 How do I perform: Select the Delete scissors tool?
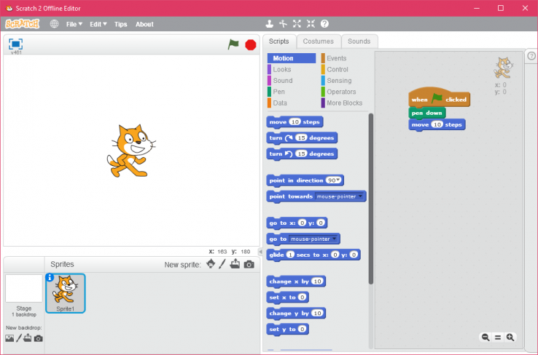(x=284, y=24)
